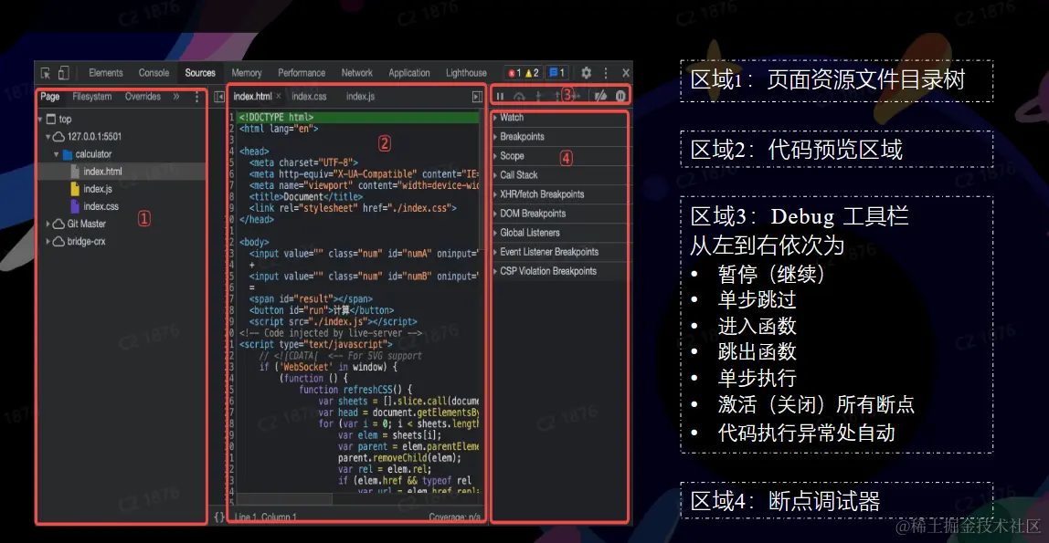Switch to index.css editor tab
The image size is (1049, 543).
309,97
